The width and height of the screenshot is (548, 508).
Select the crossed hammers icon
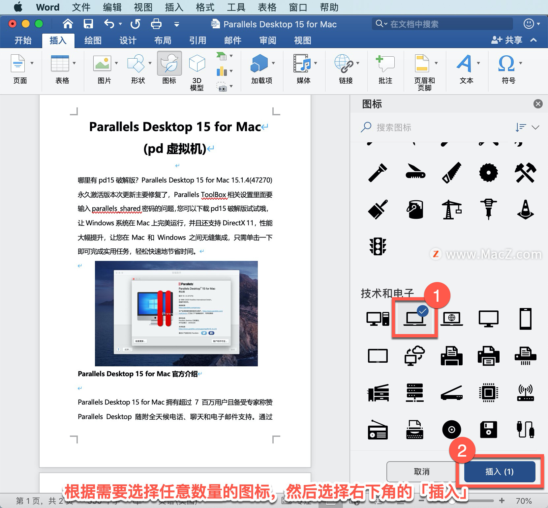(x=526, y=172)
